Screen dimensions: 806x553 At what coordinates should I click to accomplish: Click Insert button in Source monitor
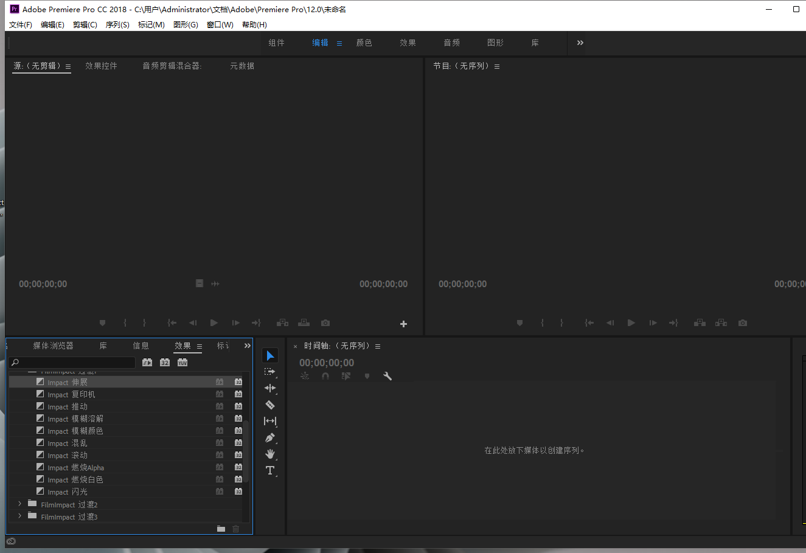coord(282,323)
